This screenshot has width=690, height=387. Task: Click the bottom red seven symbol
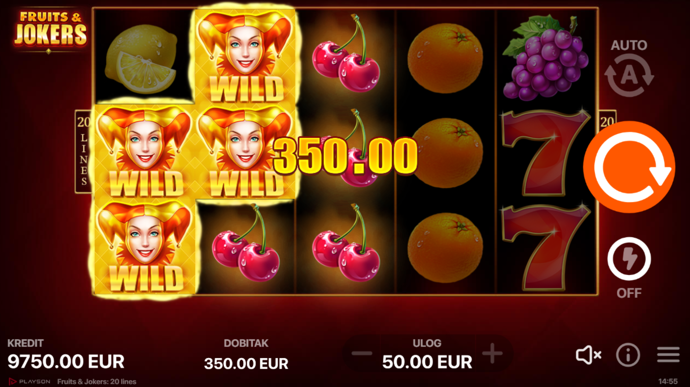tap(546, 247)
